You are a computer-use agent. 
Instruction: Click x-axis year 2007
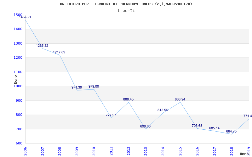43,151
